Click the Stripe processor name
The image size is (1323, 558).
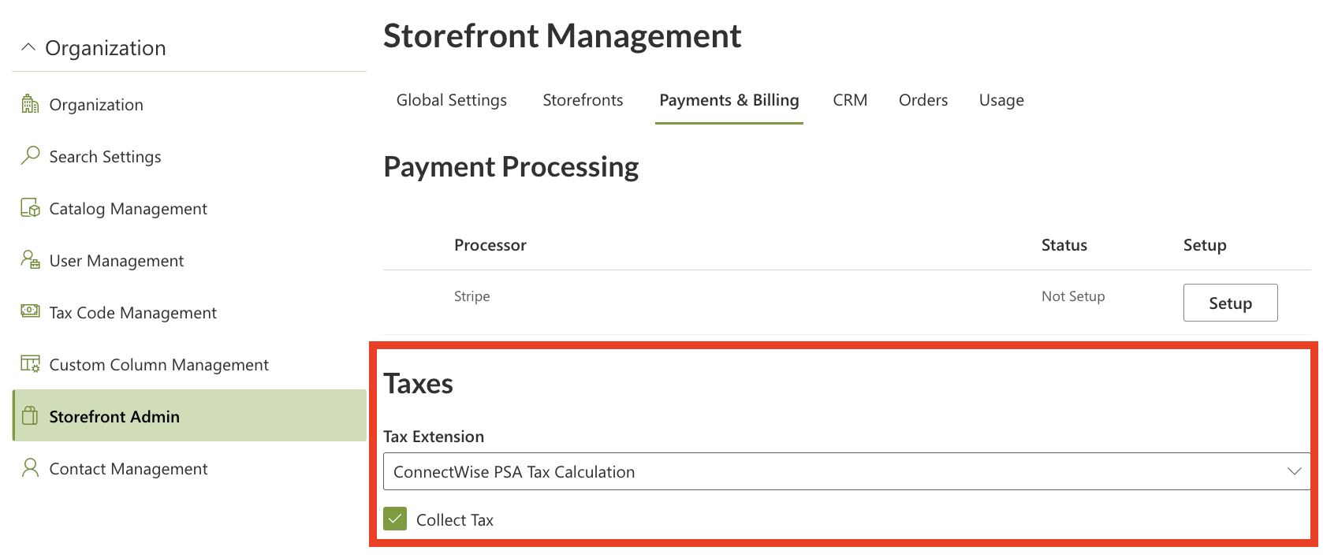coord(471,296)
